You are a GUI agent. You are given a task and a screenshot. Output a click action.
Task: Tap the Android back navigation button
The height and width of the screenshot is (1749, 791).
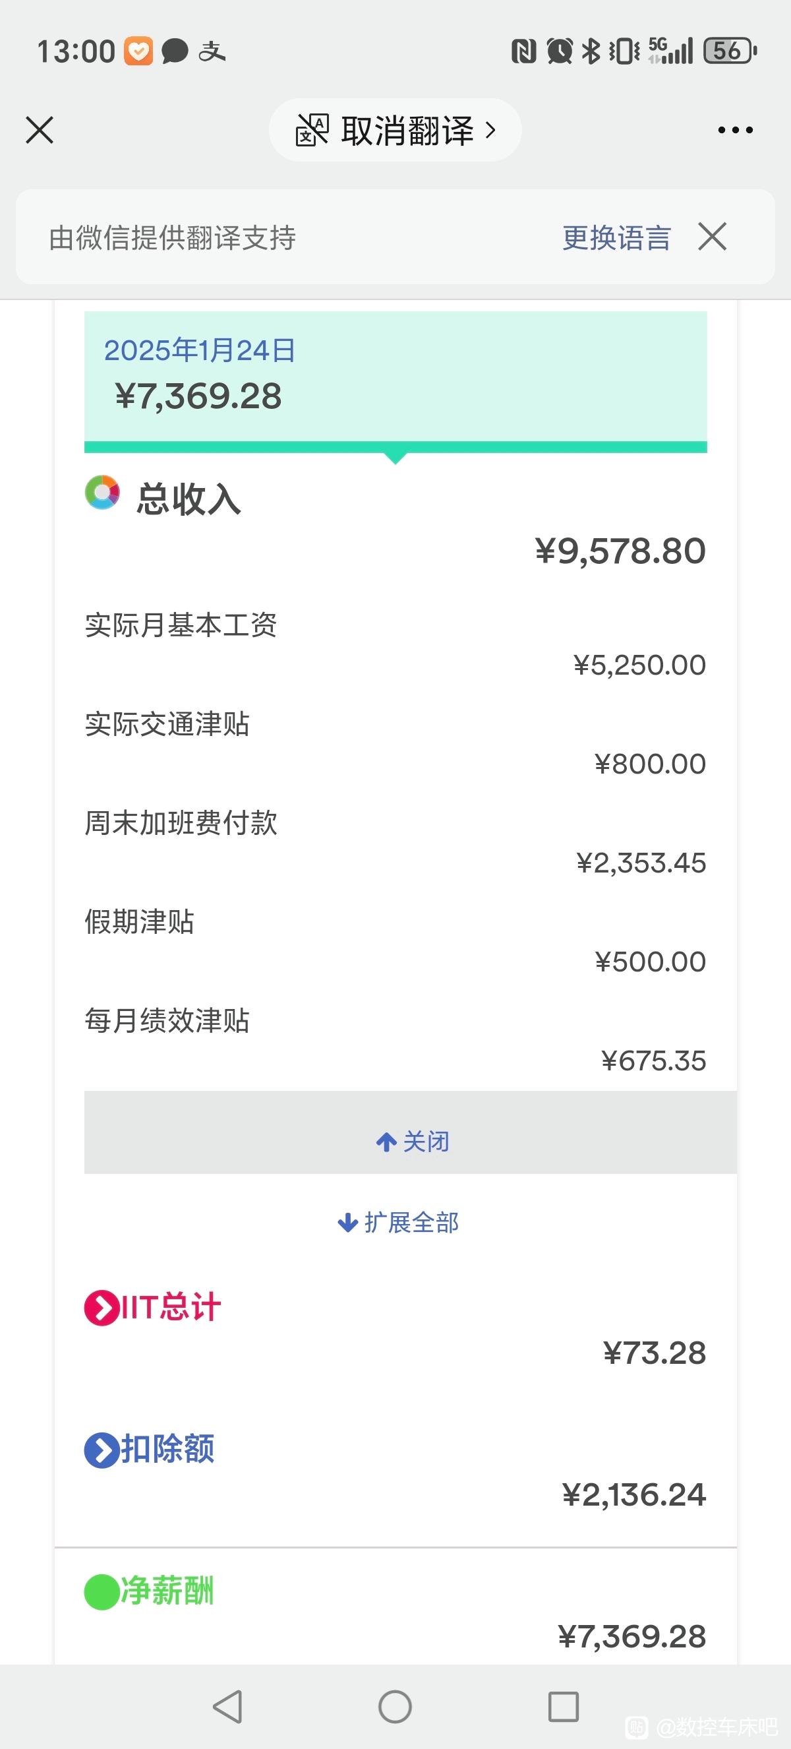pyautogui.click(x=228, y=1706)
